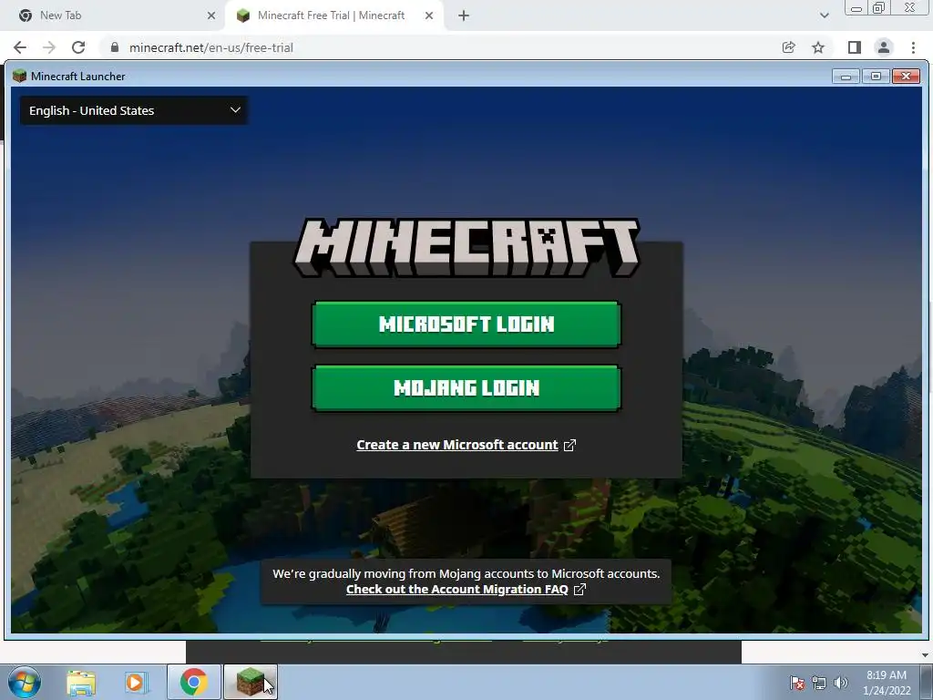The height and width of the screenshot is (700, 933).
Task: Open the Chrome three-dot menu
Action: (913, 47)
